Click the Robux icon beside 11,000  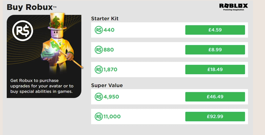coord(99,116)
